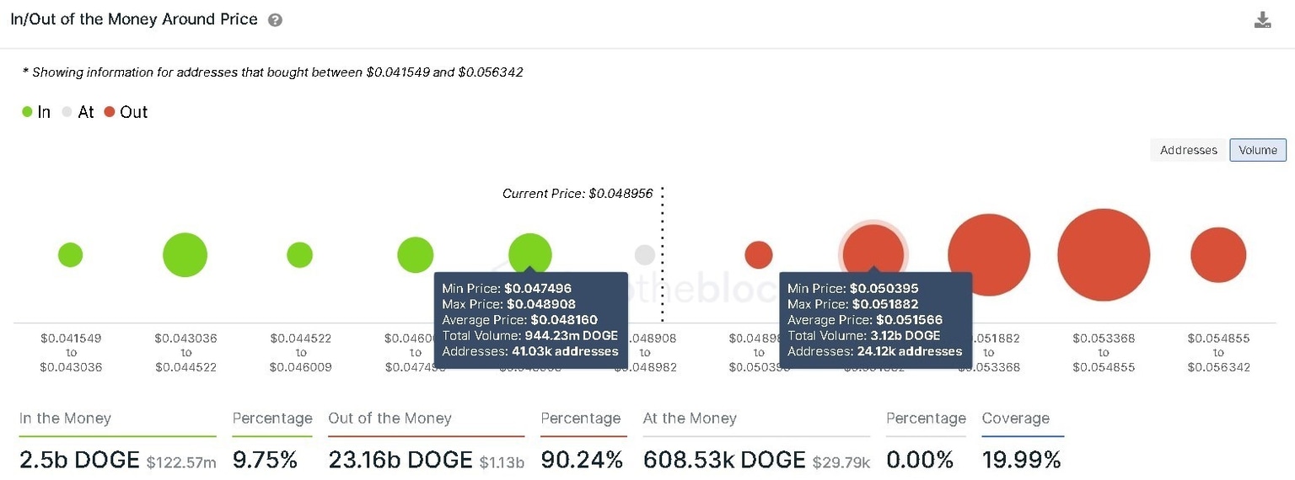Click the largest red bubble, $0.053368 to $0.054855
The width and height of the screenshot is (1295, 480).
(1104, 254)
